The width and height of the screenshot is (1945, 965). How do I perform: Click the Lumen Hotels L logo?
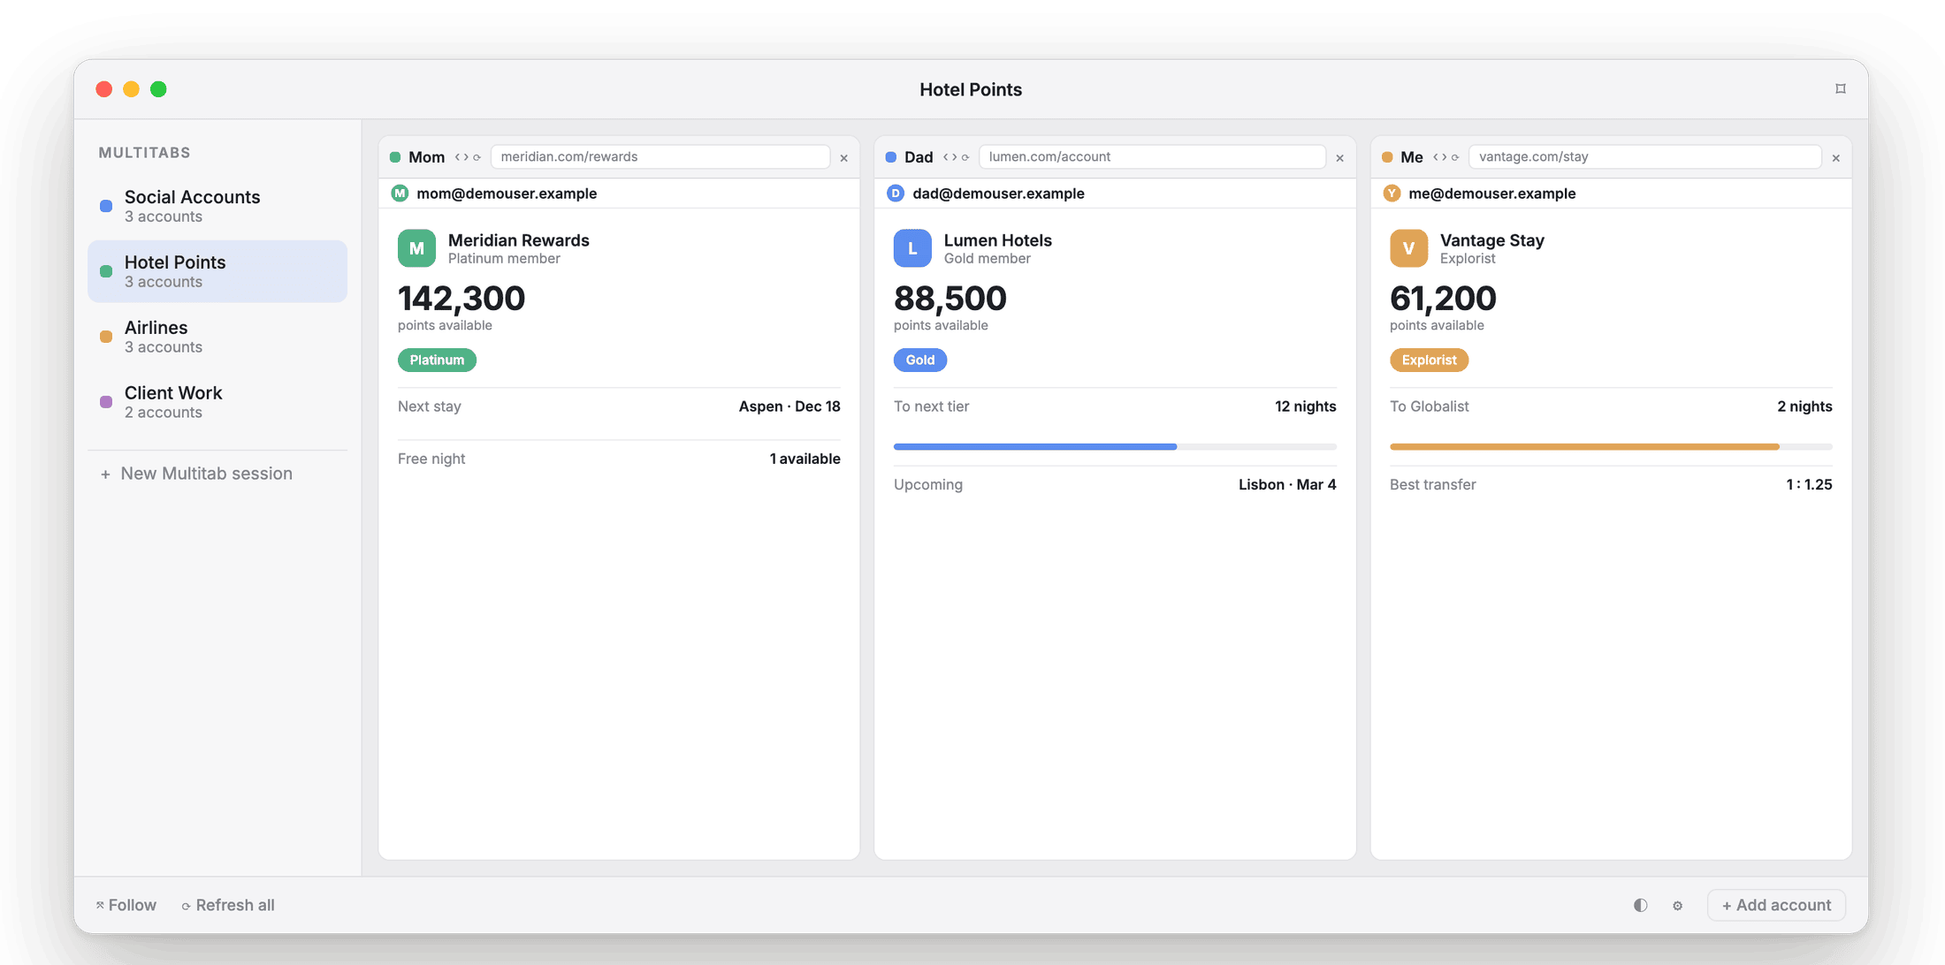(x=912, y=248)
